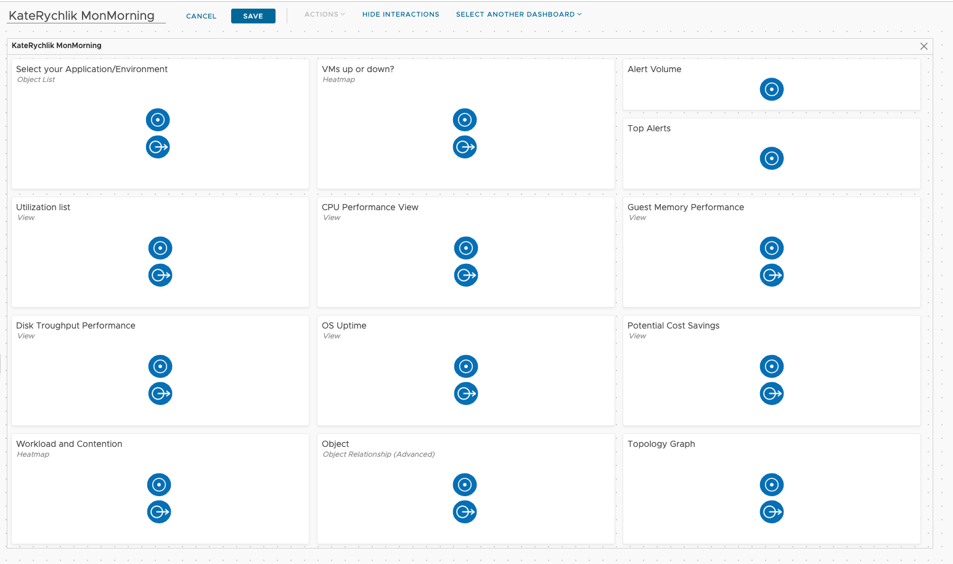Open the ACTIONS dropdown menu
953x564 pixels.
[x=324, y=14]
